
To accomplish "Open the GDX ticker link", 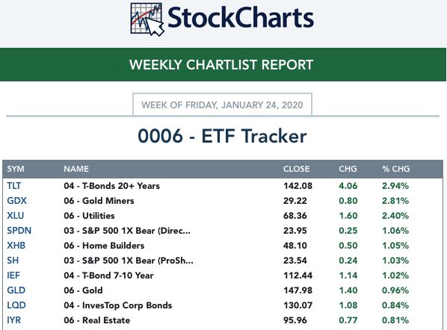I will 17,200.
